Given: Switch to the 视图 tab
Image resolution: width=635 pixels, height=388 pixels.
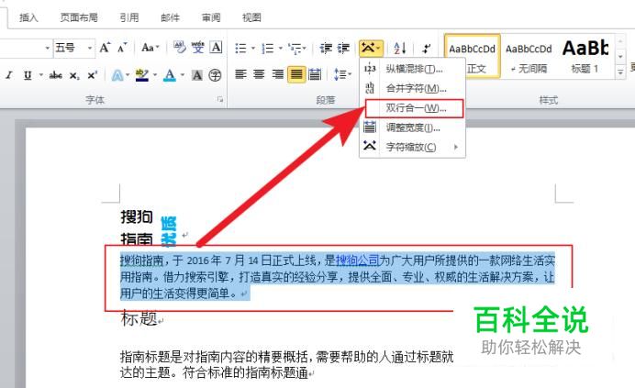Looking at the screenshot, I should (251, 17).
